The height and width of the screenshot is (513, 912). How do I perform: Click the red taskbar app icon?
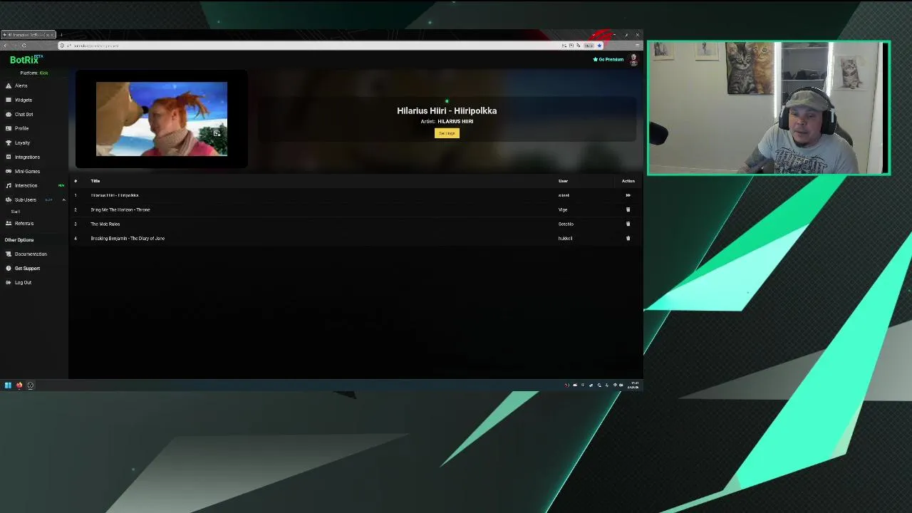point(19,385)
